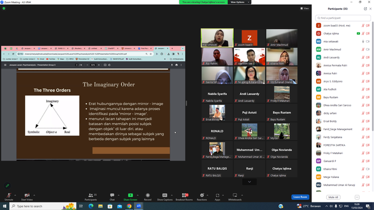This screenshot has width=374, height=210.
Task: Open the Chat icon
Action: click(112, 195)
